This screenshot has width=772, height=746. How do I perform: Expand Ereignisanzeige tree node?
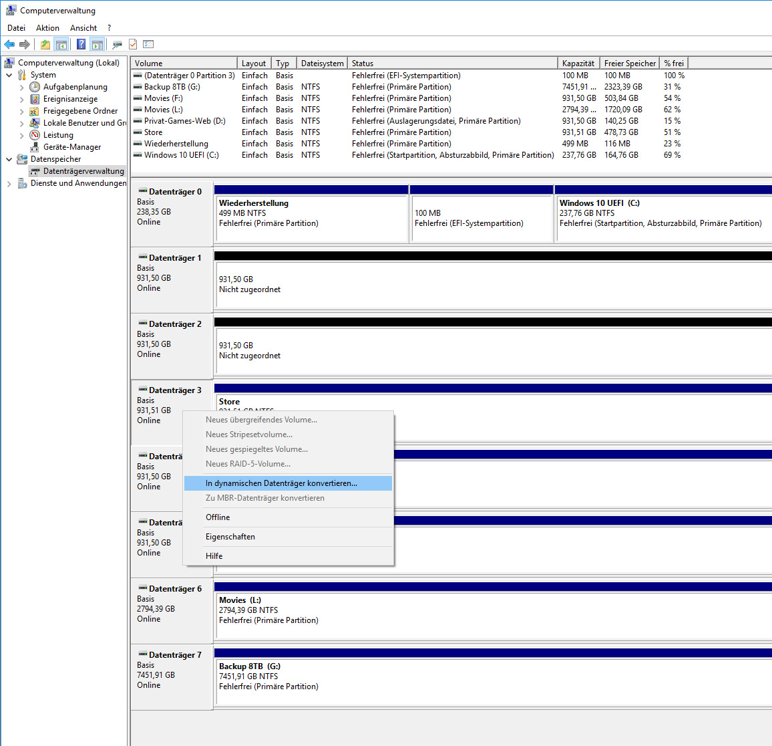point(21,99)
